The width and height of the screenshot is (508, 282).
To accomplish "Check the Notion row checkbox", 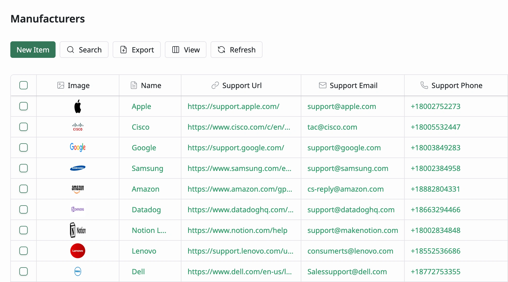I will 24,230.
